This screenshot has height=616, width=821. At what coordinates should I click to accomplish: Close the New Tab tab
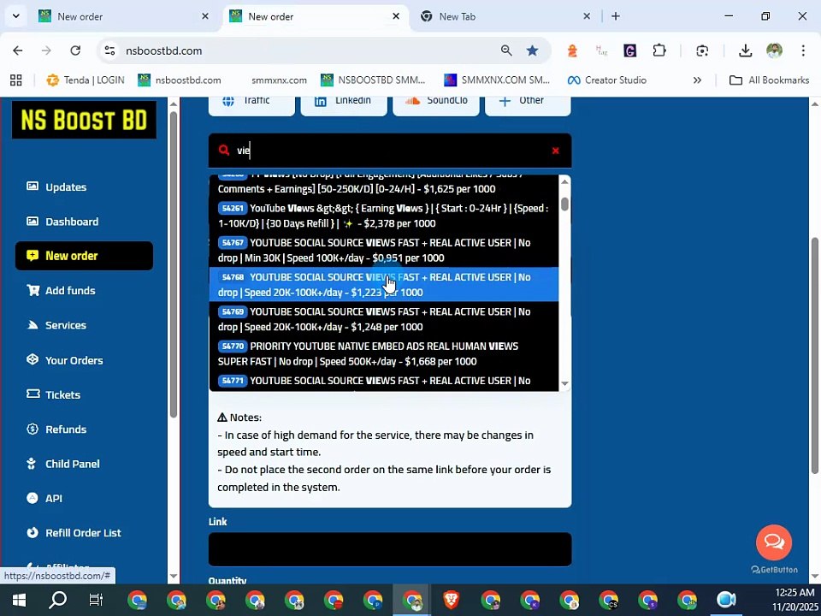point(587,16)
